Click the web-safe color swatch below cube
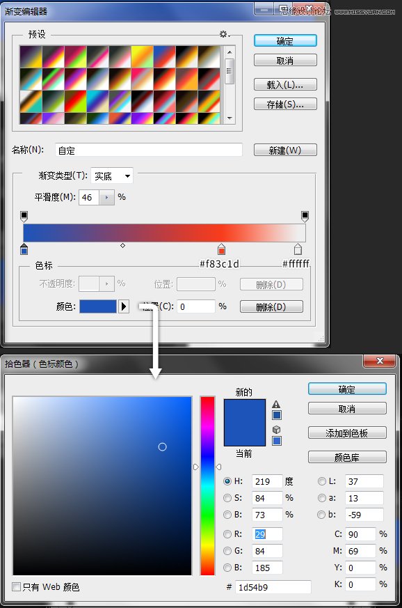Viewport: 402px width, 608px height. click(x=277, y=441)
